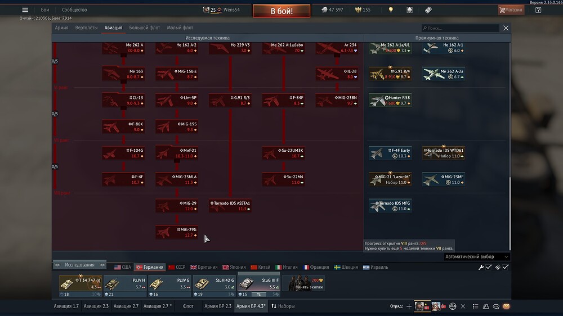563x316 pixels.
Task: Select the G.91 R/3 aircraft
Action: 230,101
